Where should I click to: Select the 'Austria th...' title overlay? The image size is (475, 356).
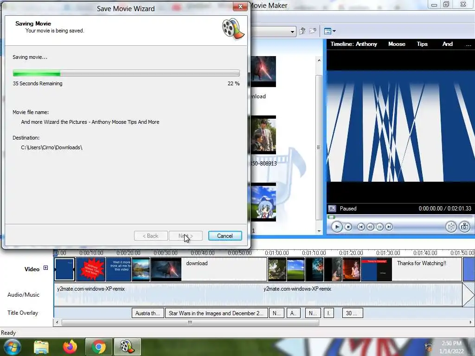click(x=148, y=313)
